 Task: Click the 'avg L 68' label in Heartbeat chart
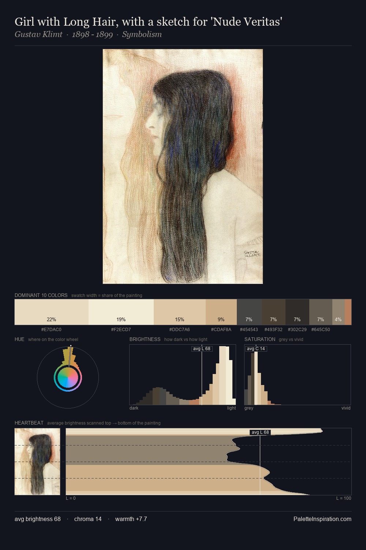point(260,432)
